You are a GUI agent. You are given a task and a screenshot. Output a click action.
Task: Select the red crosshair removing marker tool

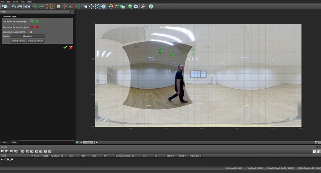point(32,27)
